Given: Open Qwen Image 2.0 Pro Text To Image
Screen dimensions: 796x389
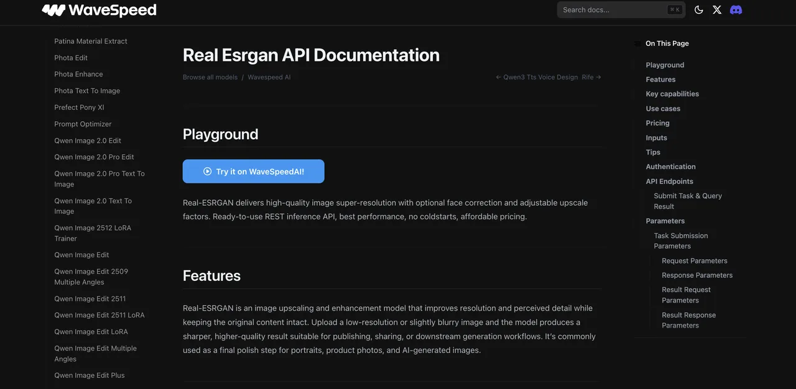Looking at the screenshot, I should click(99, 179).
